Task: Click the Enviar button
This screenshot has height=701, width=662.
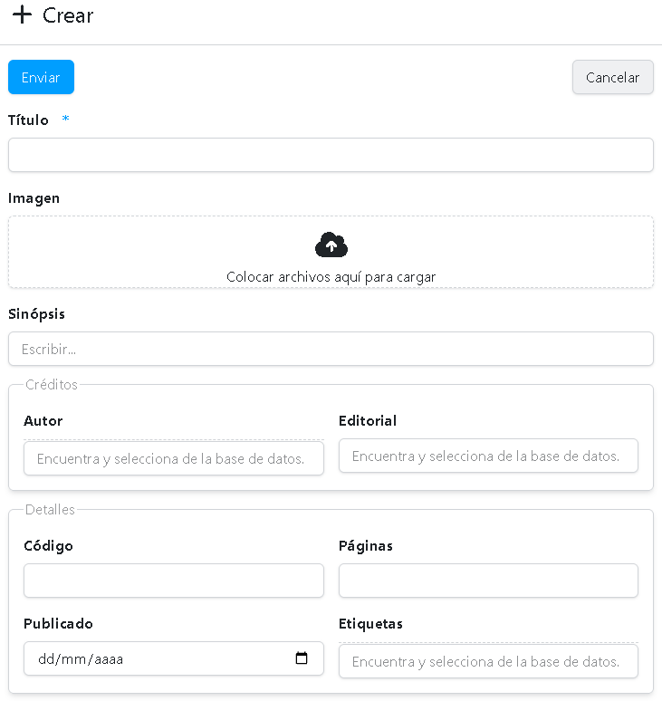Action: tap(41, 77)
